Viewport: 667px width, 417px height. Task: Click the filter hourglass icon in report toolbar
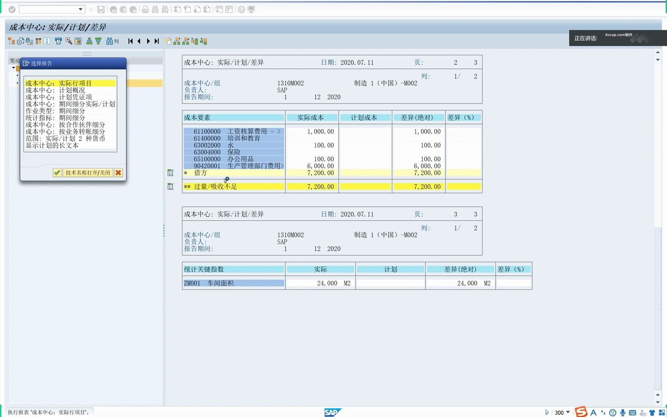point(58,41)
